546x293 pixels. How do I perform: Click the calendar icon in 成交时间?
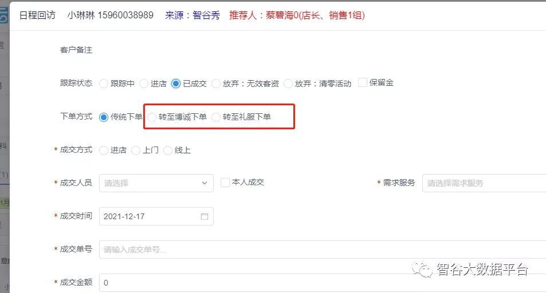205,216
